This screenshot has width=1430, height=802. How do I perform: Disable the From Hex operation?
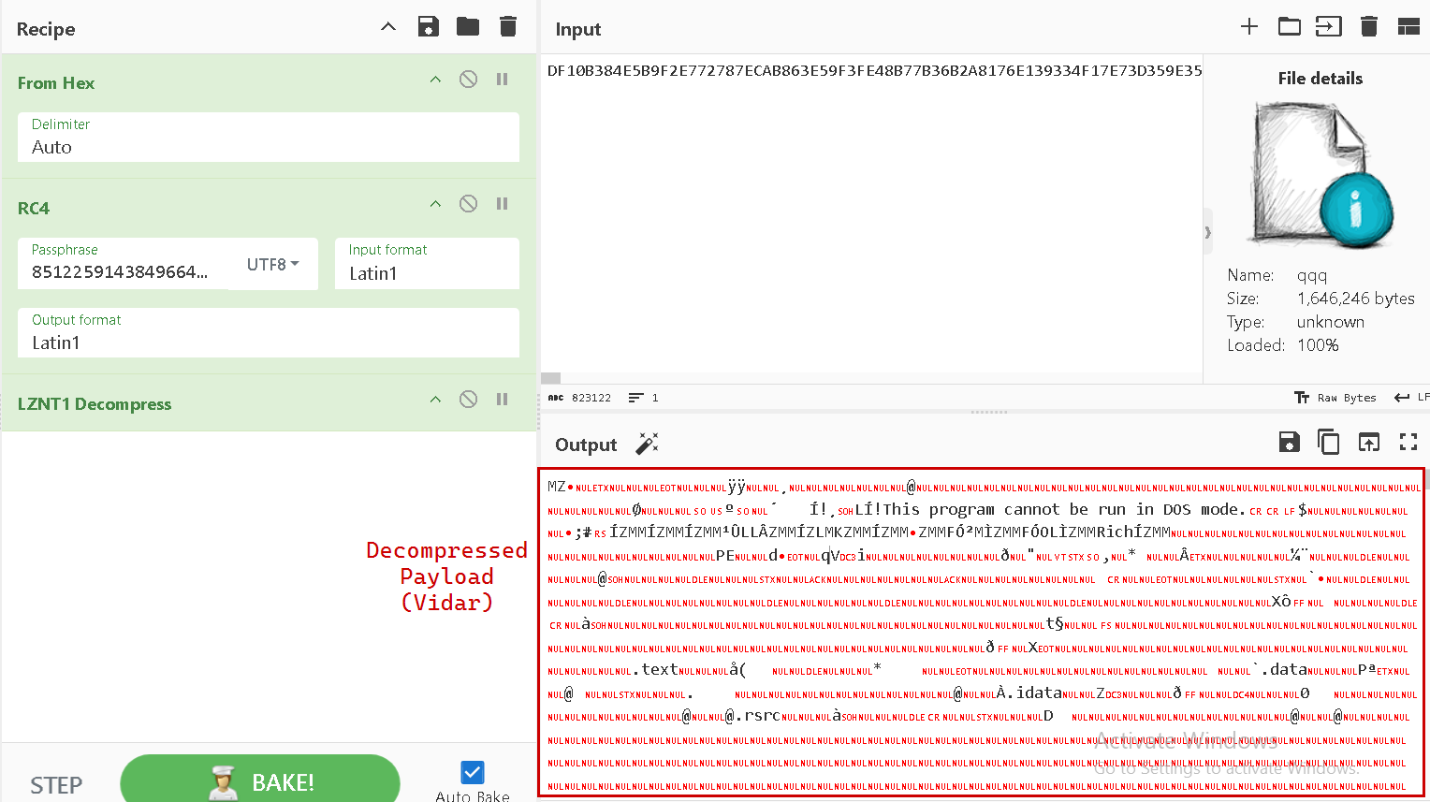click(x=469, y=80)
